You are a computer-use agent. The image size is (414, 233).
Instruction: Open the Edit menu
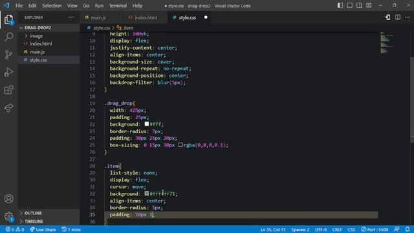(32, 6)
